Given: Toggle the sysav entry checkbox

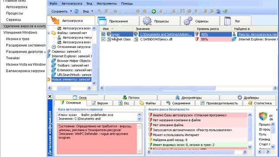Looking at the screenshot, I should 103,34.
